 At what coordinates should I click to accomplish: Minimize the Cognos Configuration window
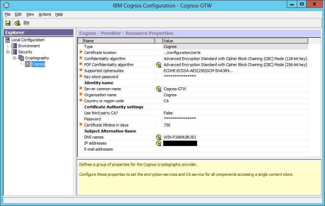(x=292, y=4)
